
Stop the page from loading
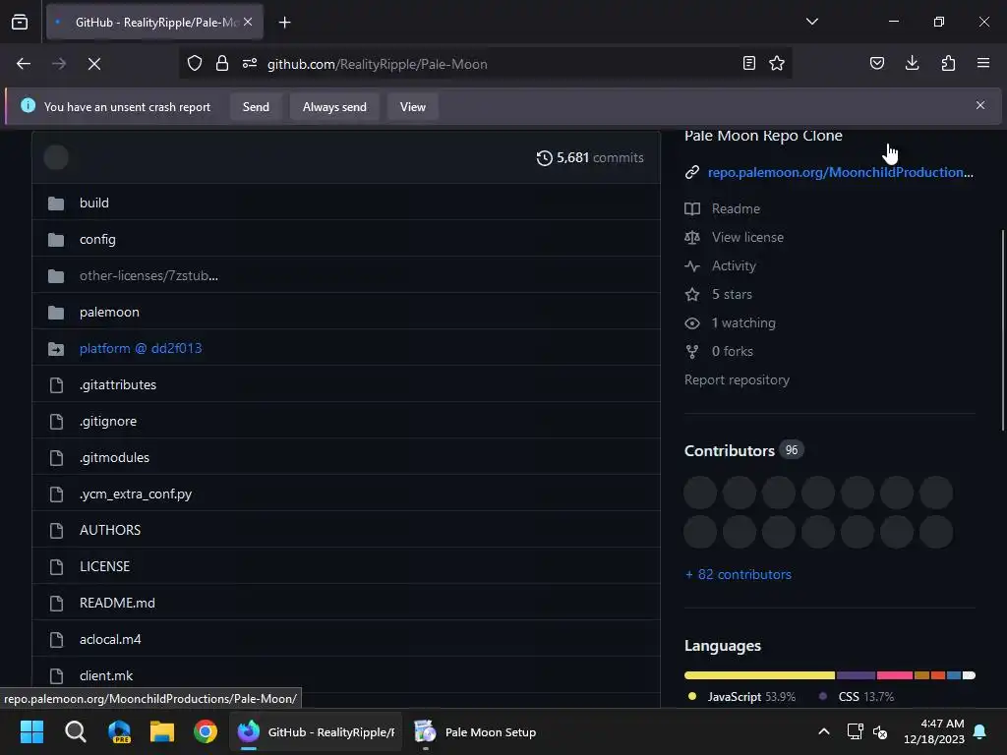click(94, 64)
